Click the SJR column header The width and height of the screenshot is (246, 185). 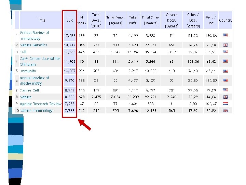[x=70, y=20]
